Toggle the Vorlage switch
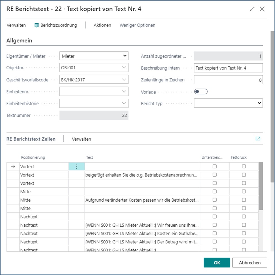275x275 pixels. pyautogui.click(x=201, y=92)
